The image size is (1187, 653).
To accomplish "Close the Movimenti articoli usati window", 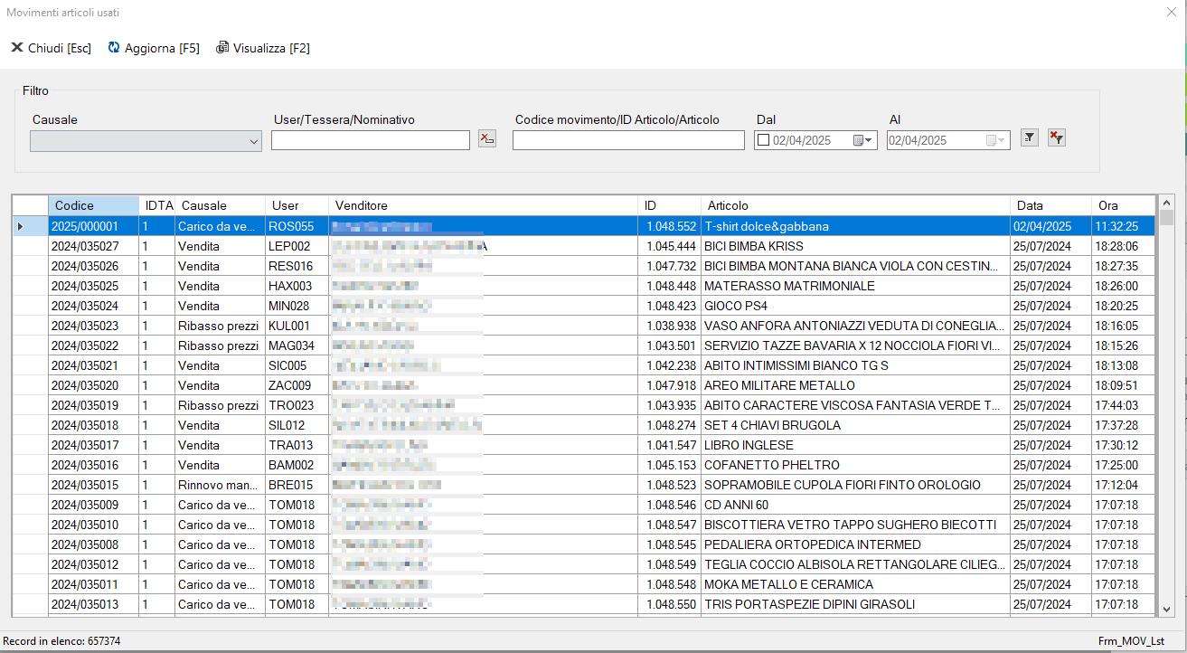I will [x=1172, y=12].
